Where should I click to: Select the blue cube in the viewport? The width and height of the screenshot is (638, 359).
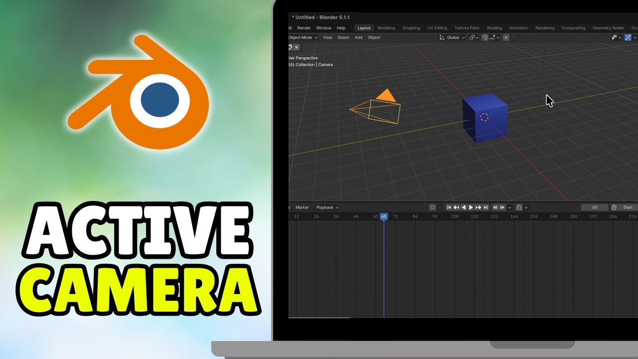[484, 118]
